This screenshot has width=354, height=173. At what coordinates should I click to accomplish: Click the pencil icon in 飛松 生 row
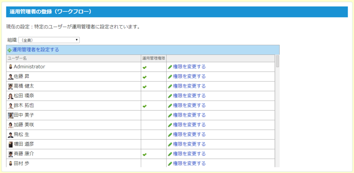click(170, 134)
